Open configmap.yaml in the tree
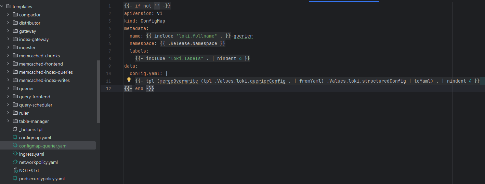 tap(35, 138)
